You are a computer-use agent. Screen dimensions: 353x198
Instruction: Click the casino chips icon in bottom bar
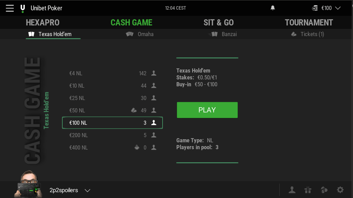(x=324, y=190)
